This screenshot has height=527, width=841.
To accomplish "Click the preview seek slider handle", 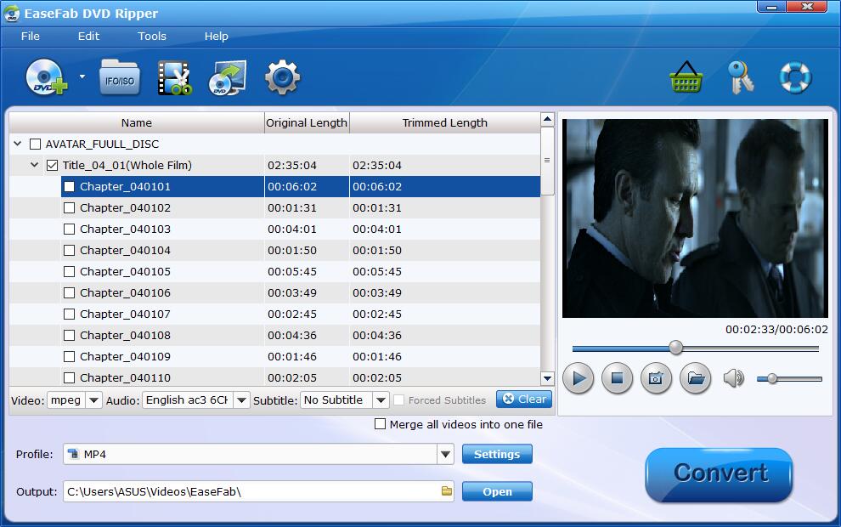I will 676,348.
